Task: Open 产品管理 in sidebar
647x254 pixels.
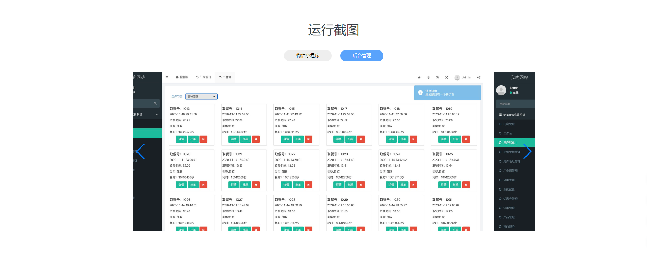Action: pos(514,217)
